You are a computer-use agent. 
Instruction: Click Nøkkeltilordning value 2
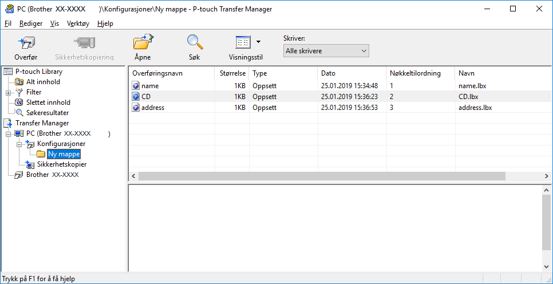(392, 96)
